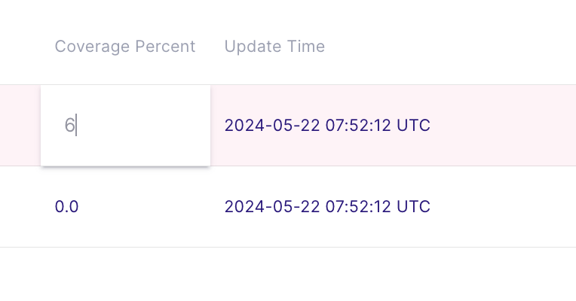Click the word Coverage in the header
This screenshot has height=301, width=576.
[90, 47]
